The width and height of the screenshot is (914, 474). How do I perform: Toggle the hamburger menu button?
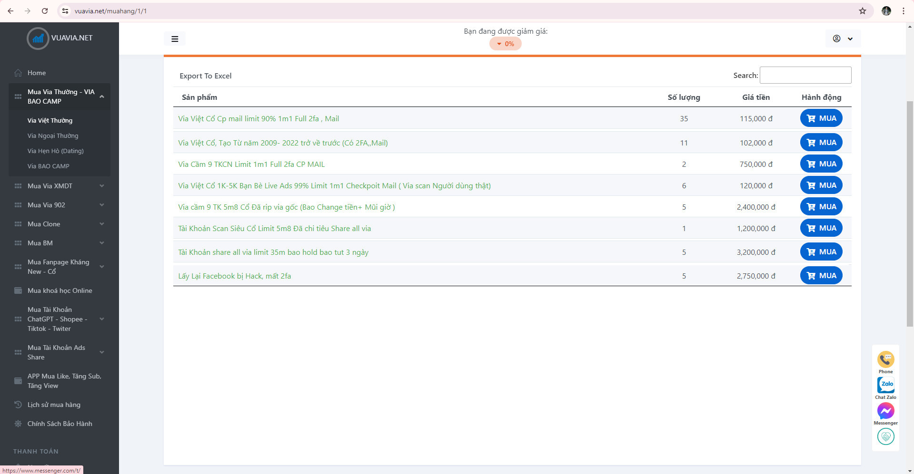click(175, 39)
